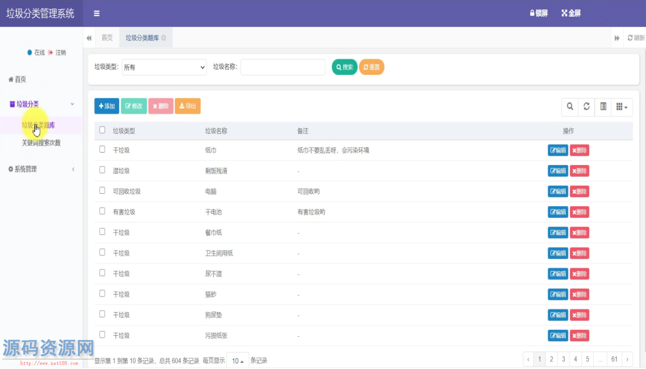Click the green 搜索 button

click(x=345, y=67)
